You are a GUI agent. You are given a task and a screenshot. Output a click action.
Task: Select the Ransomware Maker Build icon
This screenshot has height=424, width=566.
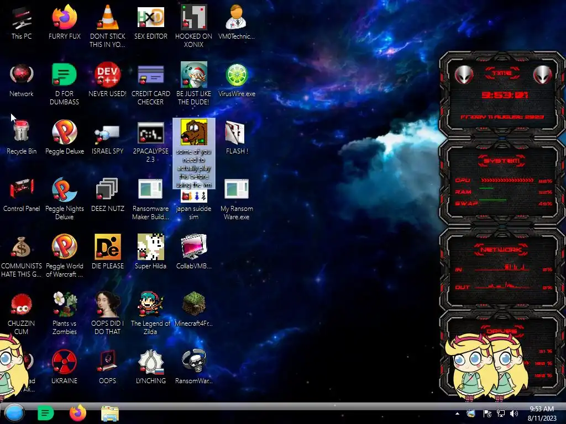[151, 189]
